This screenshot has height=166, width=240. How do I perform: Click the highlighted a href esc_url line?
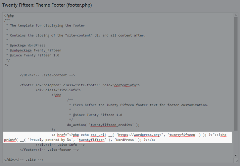point(132,135)
